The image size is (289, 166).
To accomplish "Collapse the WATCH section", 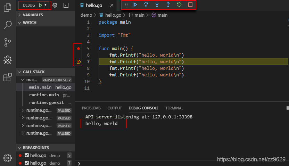I will (x=46, y=23).
